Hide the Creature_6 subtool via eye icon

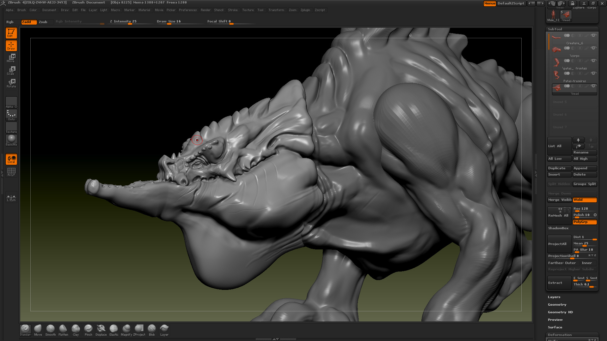593,35
